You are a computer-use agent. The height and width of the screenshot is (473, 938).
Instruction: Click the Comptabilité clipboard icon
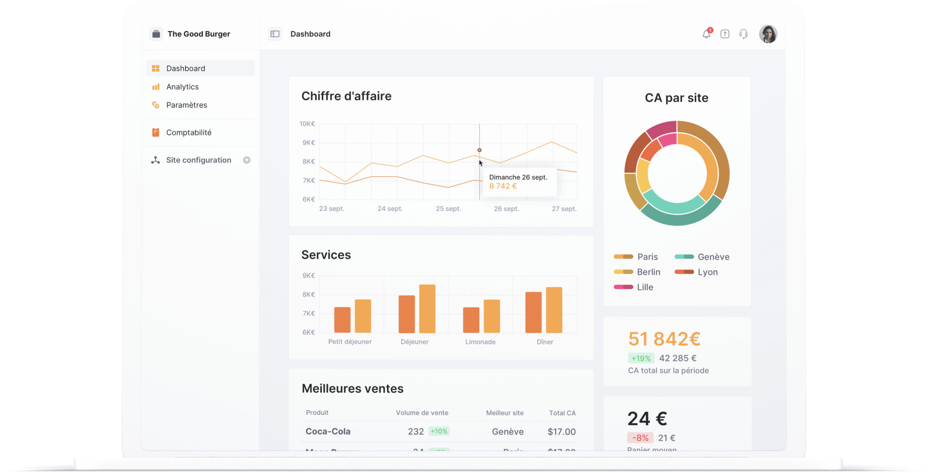(156, 132)
